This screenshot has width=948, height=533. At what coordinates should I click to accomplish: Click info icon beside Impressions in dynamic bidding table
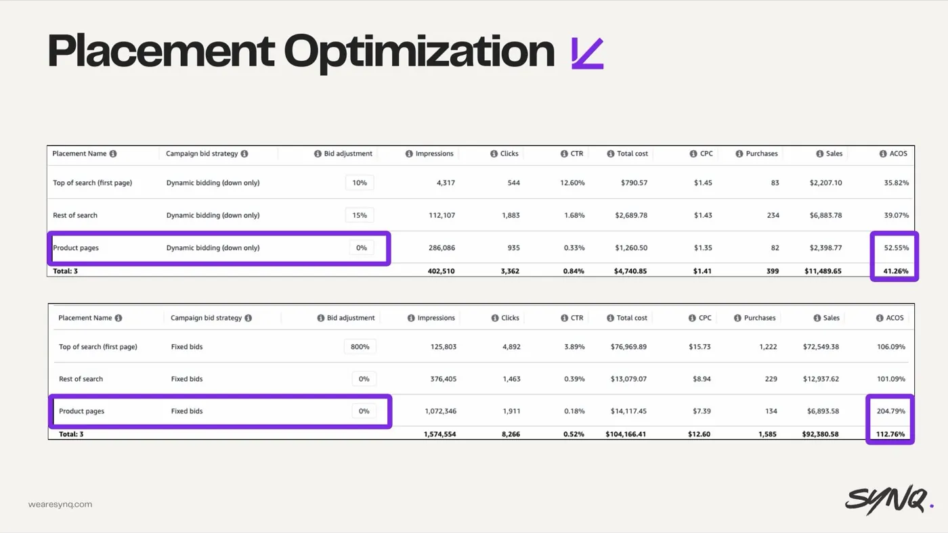[409, 154]
